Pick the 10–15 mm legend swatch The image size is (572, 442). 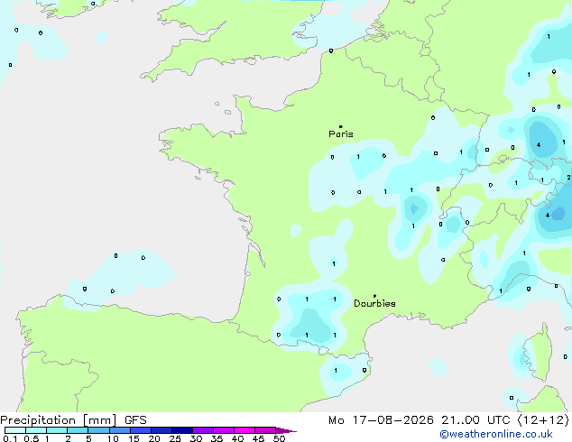pyautogui.click(x=119, y=430)
